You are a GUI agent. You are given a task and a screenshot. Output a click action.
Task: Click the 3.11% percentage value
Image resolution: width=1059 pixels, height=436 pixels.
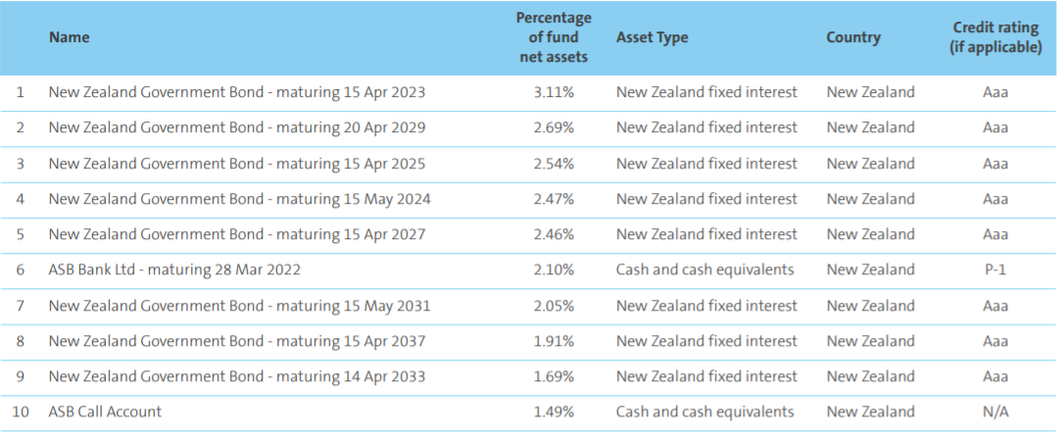554,92
